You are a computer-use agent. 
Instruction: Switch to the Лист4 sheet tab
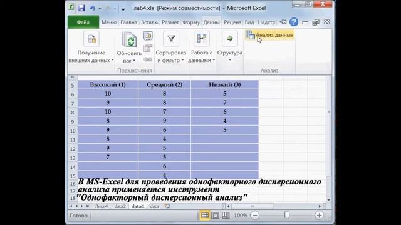(x=102, y=206)
